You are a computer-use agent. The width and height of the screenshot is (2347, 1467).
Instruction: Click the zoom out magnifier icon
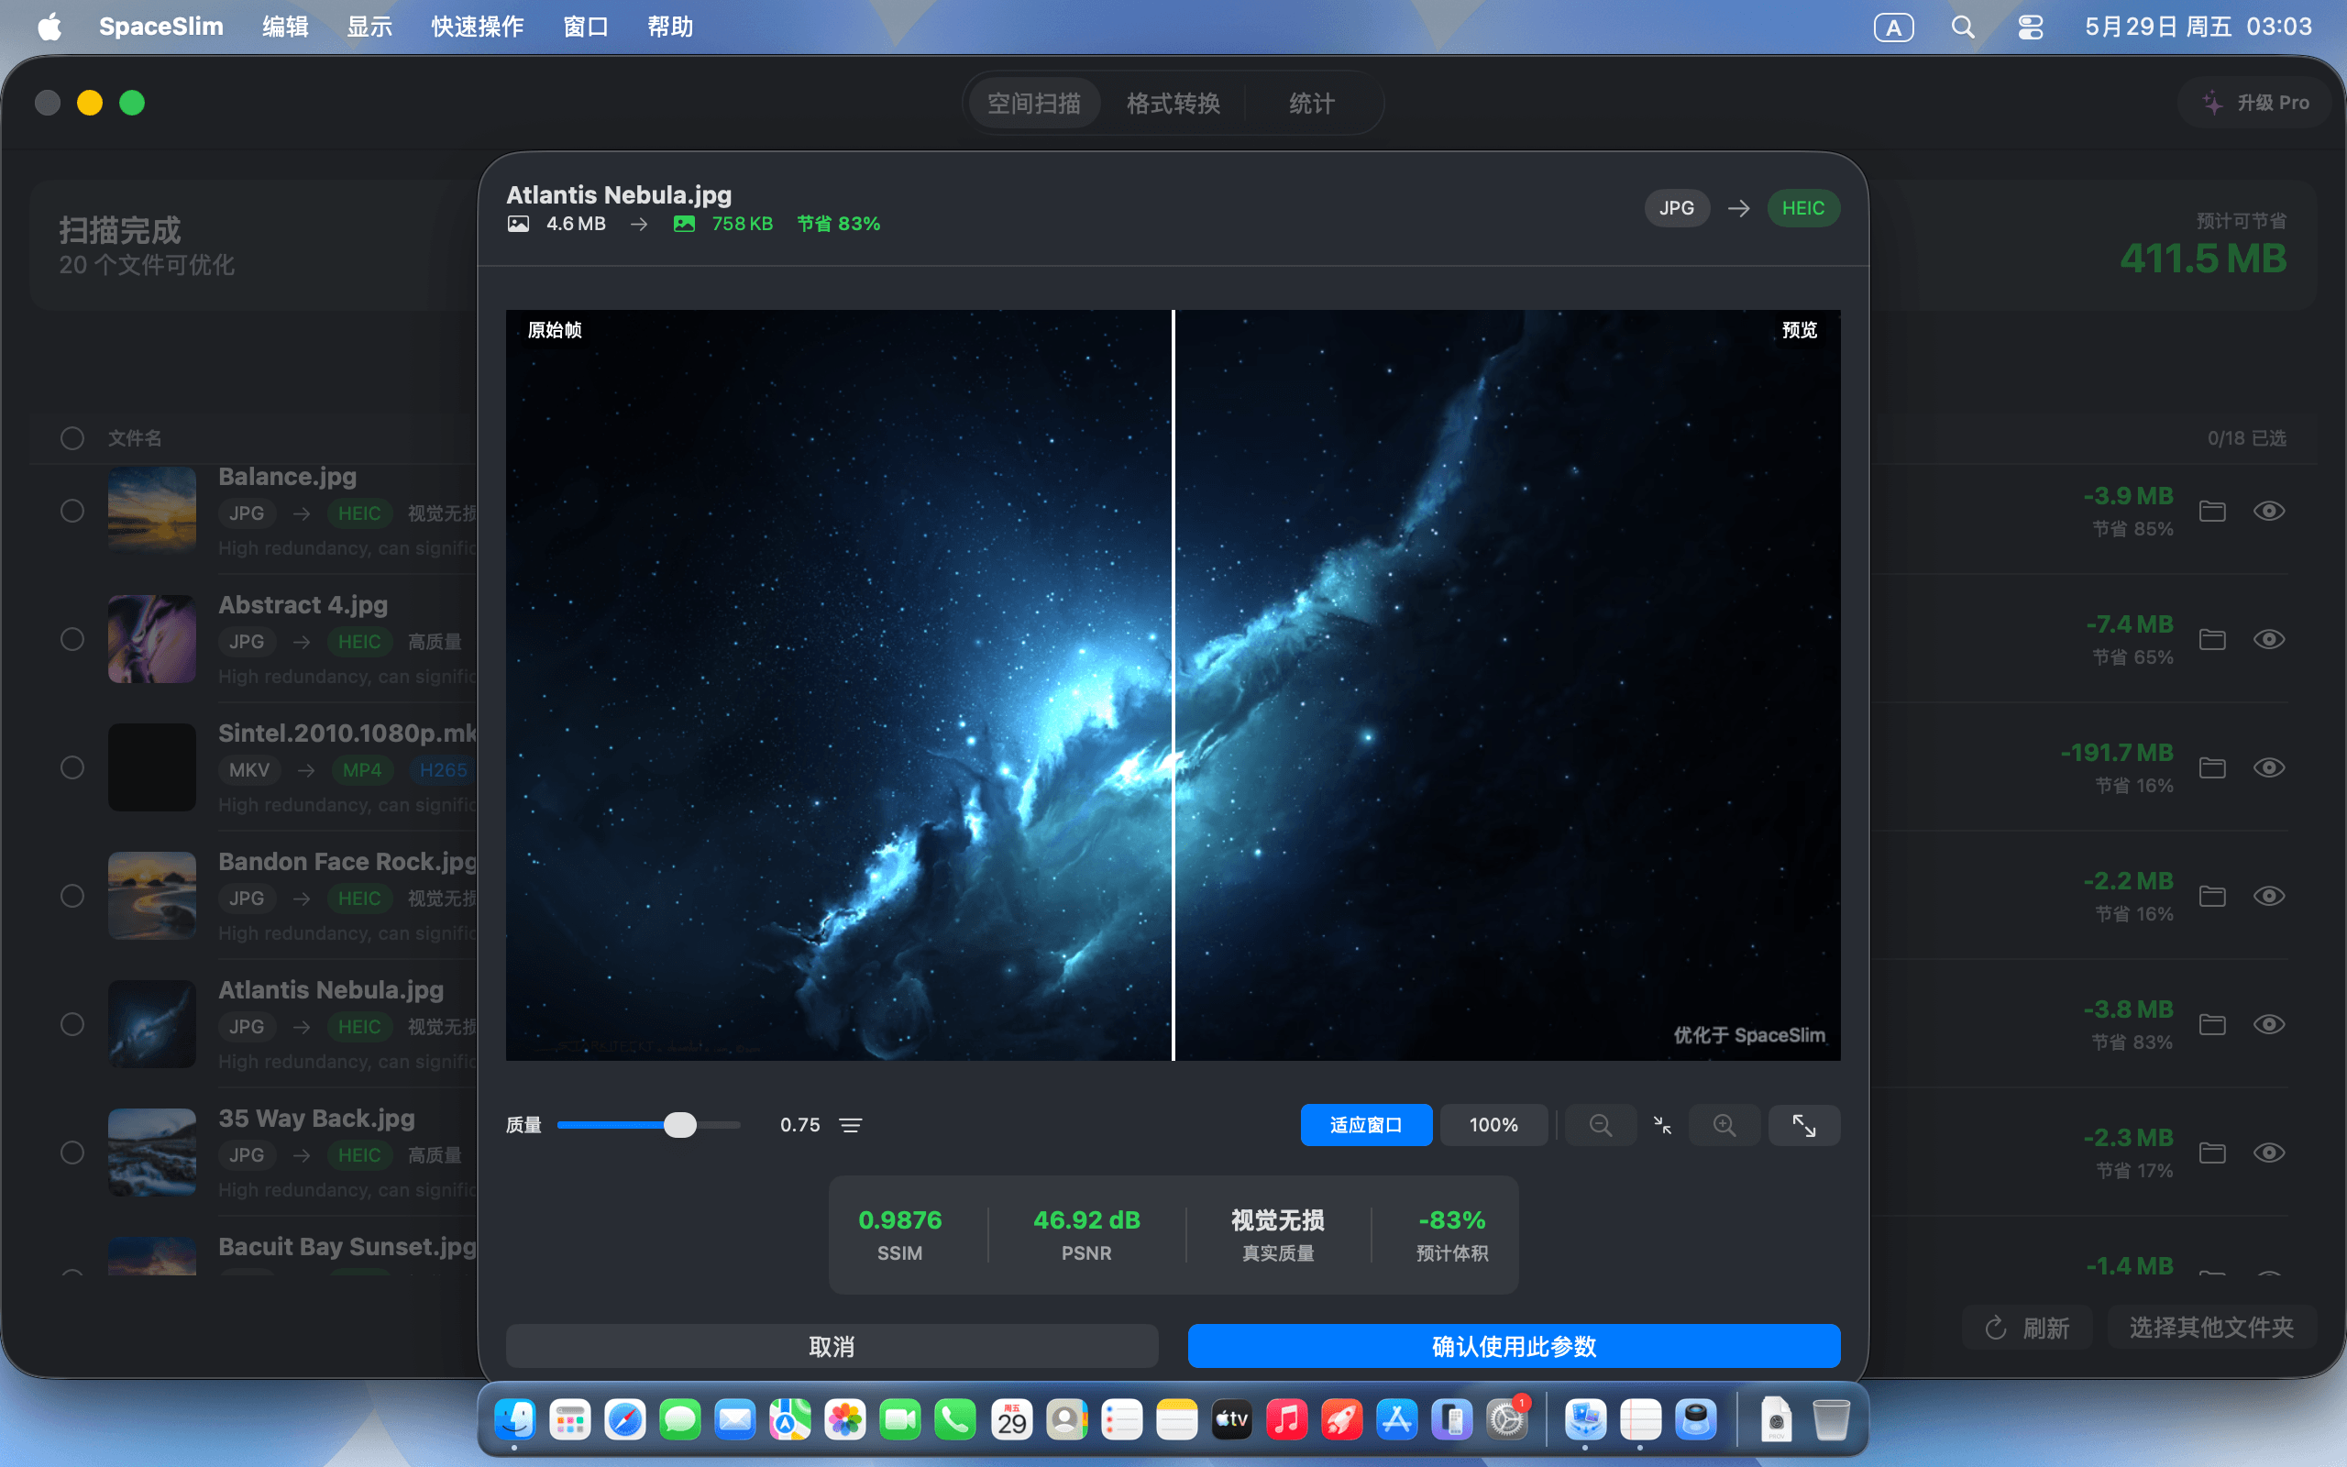(1600, 1124)
